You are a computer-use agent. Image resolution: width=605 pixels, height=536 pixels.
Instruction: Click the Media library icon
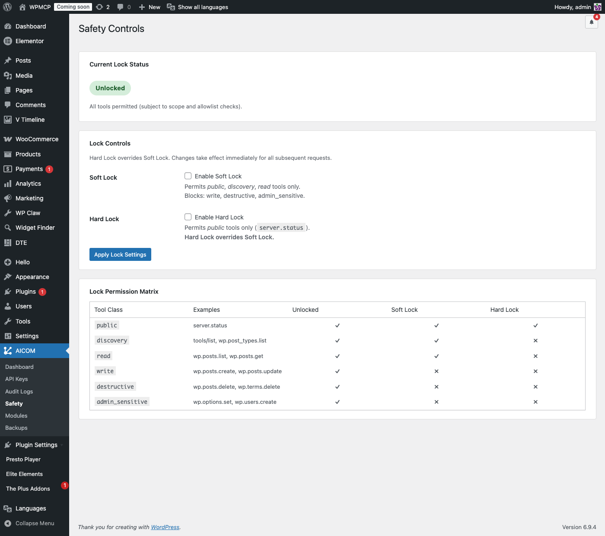(x=8, y=76)
